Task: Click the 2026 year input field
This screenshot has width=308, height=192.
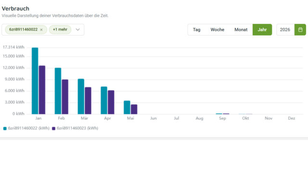Action: coord(285,30)
